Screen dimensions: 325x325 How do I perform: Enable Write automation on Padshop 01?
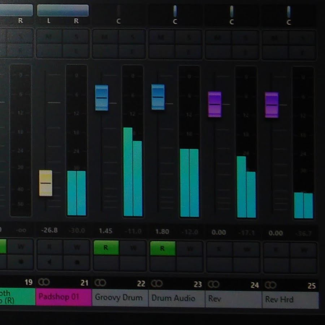(77, 247)
